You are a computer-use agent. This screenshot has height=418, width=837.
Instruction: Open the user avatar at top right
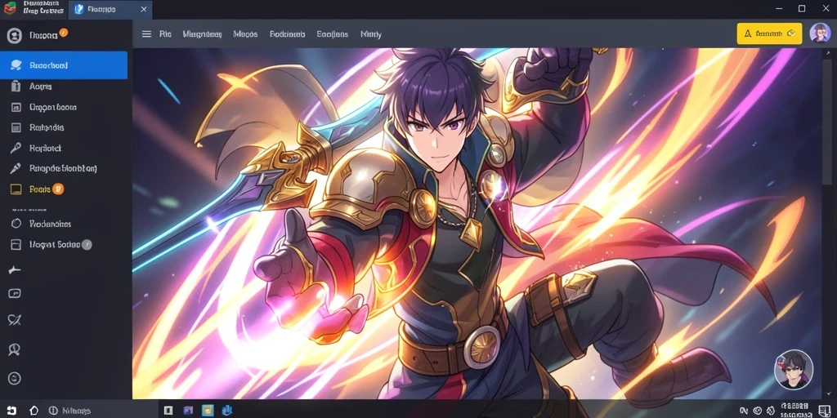(820, 33)
